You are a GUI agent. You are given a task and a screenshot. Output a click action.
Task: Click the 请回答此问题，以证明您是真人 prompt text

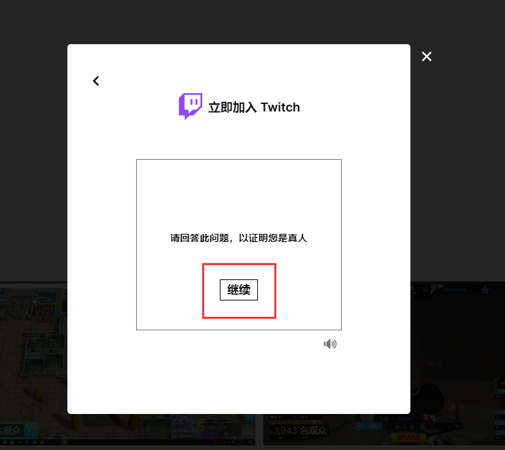click(x=239, y=238)
